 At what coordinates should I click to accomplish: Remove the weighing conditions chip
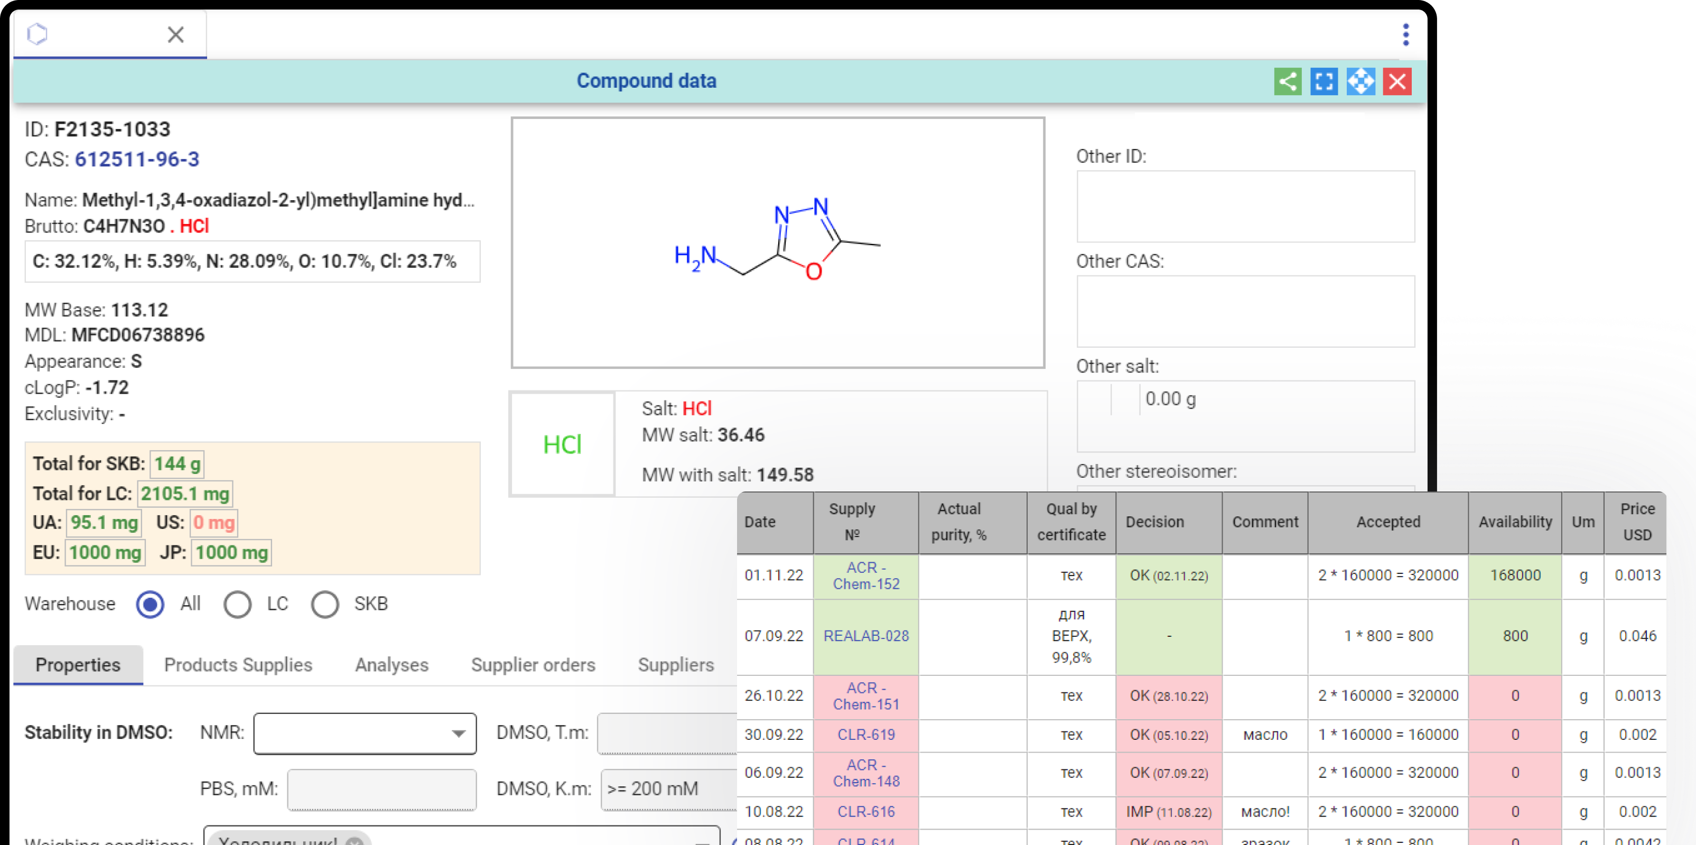(x=355, y=842)
